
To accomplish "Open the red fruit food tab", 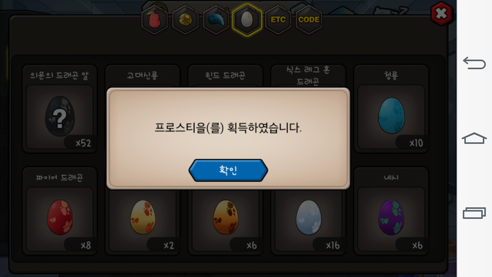I will point(155,20).
